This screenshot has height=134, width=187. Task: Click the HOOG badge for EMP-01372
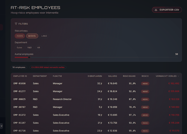tap(145, 115)
